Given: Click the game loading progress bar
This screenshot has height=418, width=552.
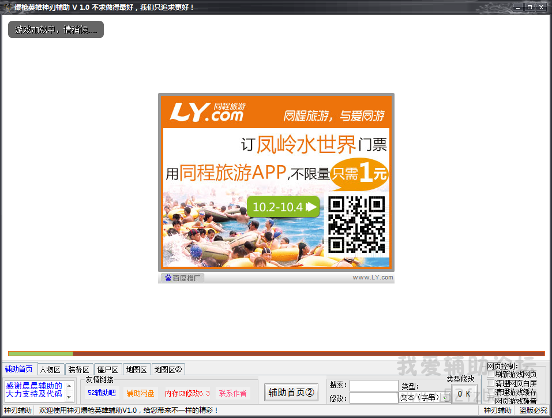Looking at the screenshot, I should [276, 353].
